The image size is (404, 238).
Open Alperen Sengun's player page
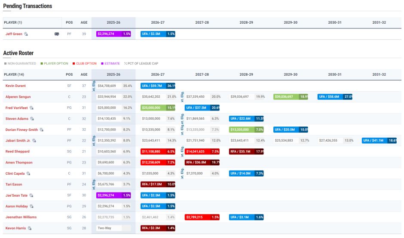(18, 97)
